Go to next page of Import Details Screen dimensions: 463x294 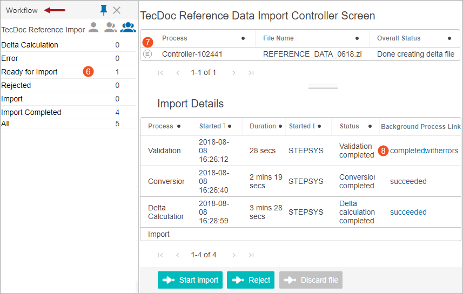[234, 255]
